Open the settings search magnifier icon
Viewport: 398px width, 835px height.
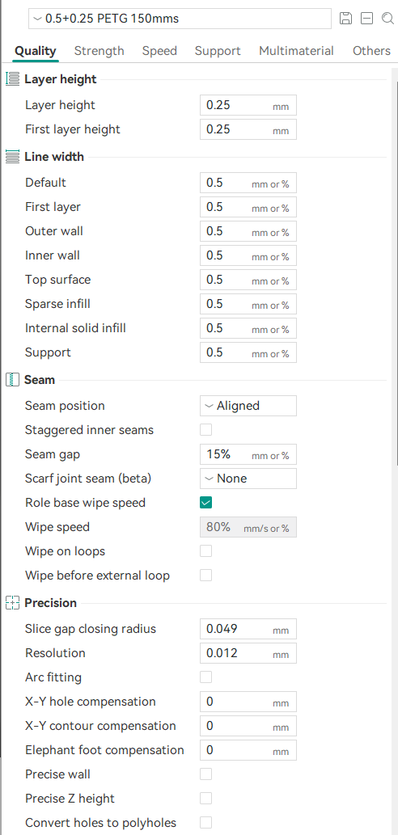(x=387, y=19)
